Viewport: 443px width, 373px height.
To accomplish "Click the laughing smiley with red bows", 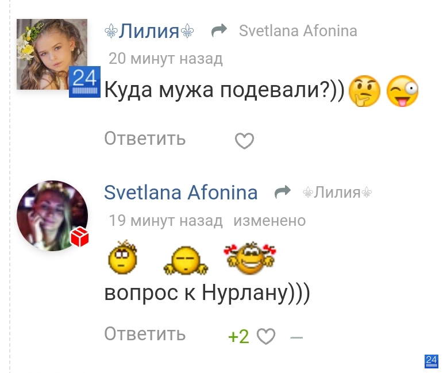I will [x=250, y=258].
